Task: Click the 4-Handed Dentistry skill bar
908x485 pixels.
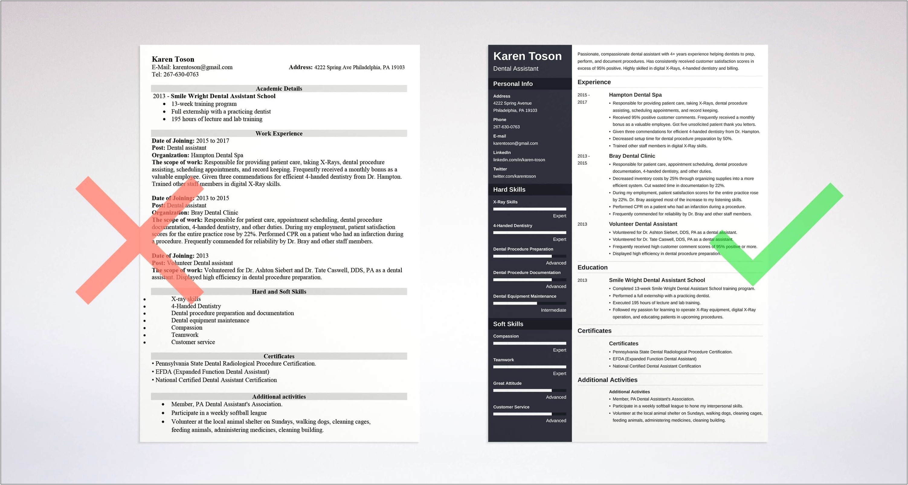Action: coord(528,234)
